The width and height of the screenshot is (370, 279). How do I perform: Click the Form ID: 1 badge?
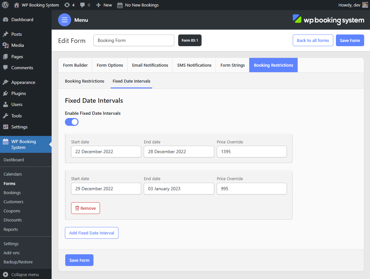point(190,40)
